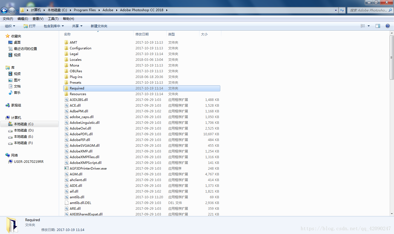This screenshot has height=234, width=394.
Task: Click the Computer icon in sidebar
Action: pos(8,118)
